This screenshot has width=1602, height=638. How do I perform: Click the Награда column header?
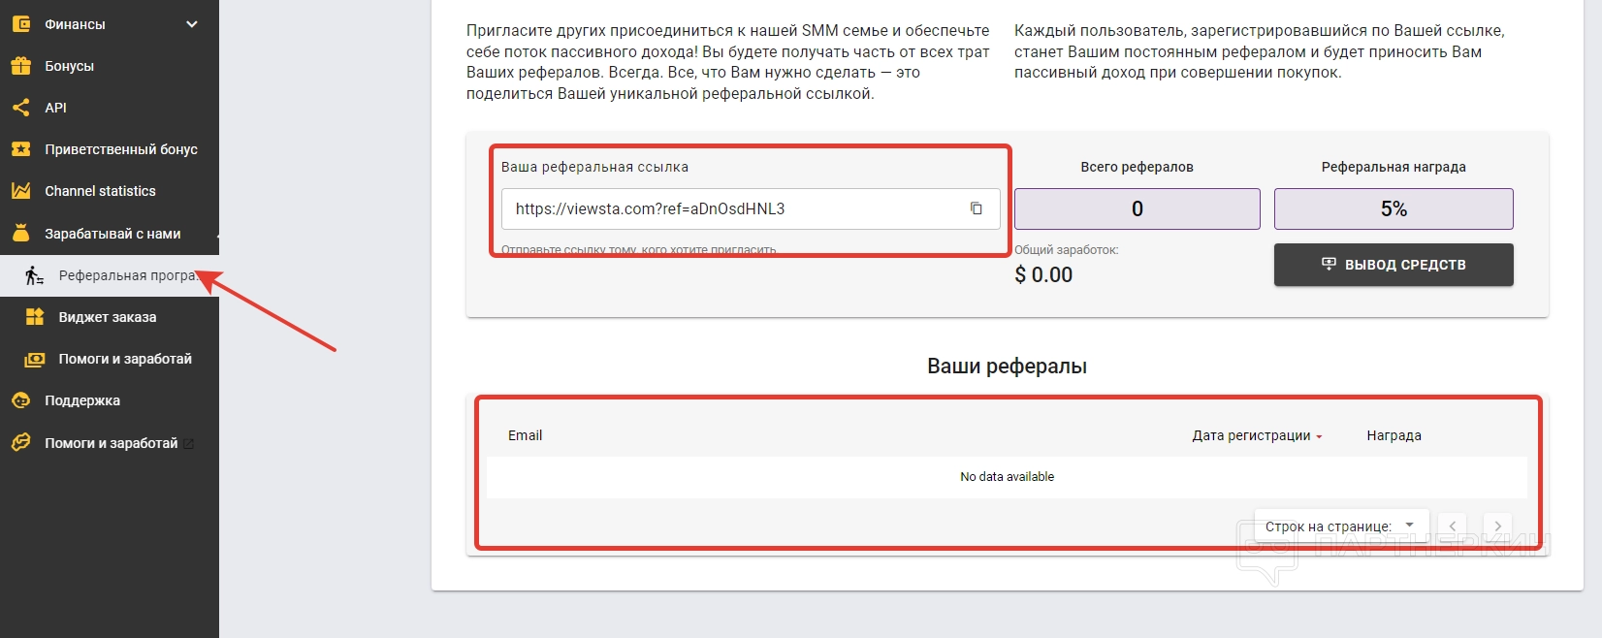[x=1394, y=435]
